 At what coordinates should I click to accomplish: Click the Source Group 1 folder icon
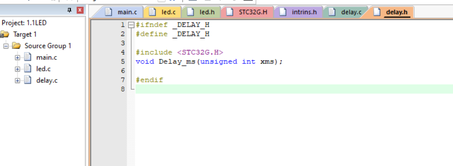pyautogui.click(x=16, y=46)
